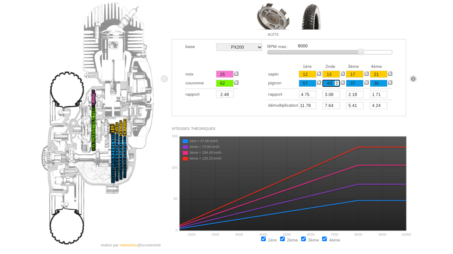
Task: Reset 1ère pignon value with X icon
Action: 319,83
